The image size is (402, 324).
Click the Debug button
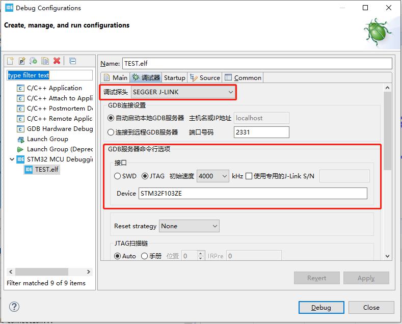(321, 307)
